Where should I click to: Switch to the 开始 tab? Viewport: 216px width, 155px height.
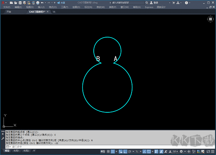pyautogui.click(x=9, y=12)
